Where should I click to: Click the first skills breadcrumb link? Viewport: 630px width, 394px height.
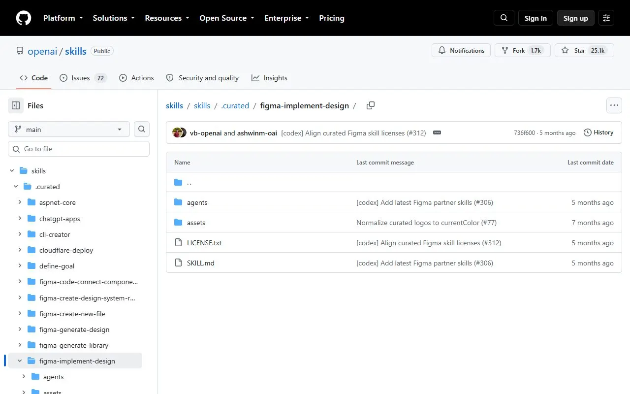(174, 105)
